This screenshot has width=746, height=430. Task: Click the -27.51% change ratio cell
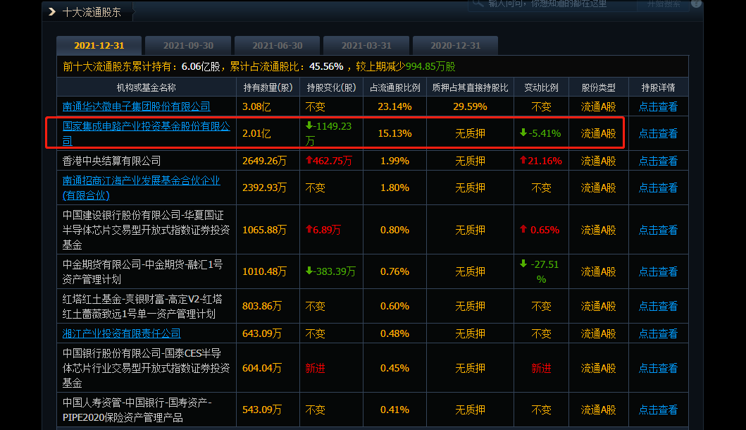540,271
